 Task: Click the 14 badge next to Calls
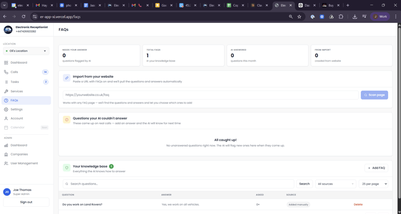tap(45, 72)
